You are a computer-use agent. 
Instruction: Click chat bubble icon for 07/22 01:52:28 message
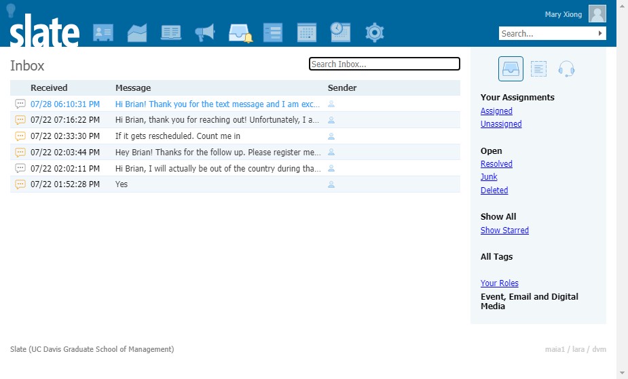(20, 184)
